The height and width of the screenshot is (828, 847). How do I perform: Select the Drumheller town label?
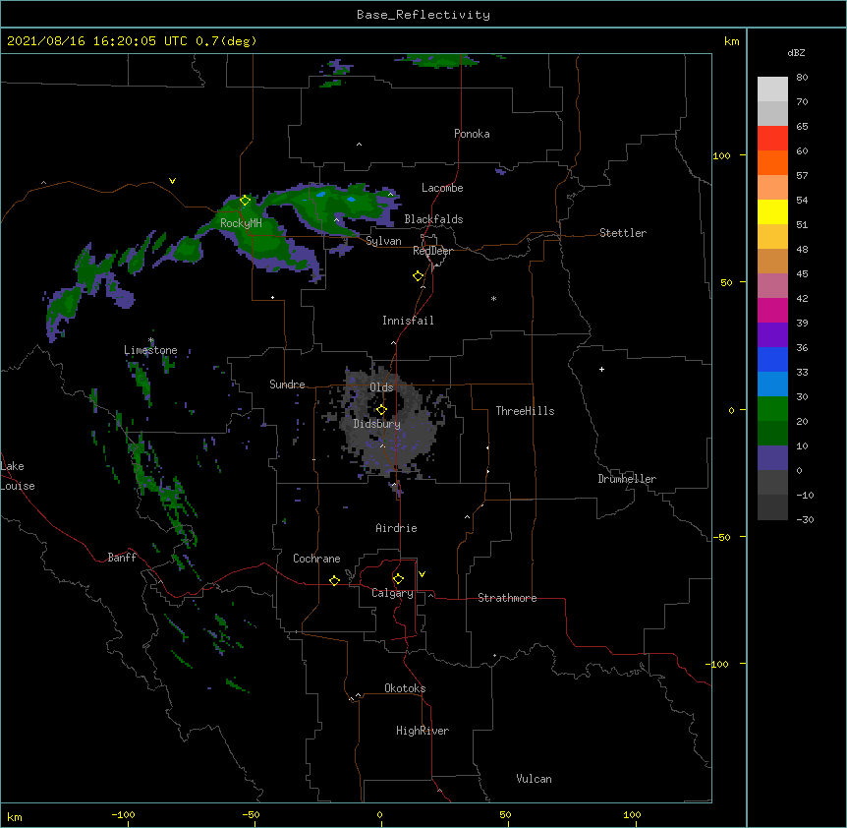[x=627, y=479]
